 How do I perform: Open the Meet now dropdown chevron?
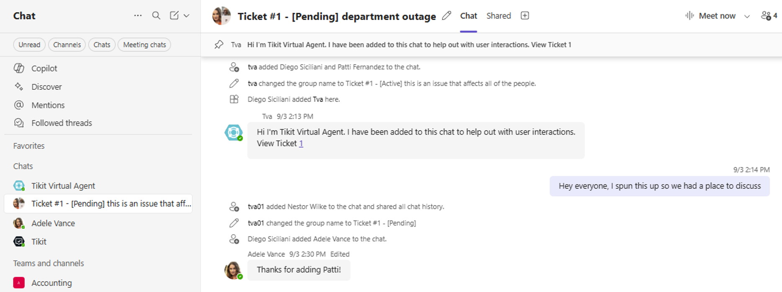coord(747,16)
